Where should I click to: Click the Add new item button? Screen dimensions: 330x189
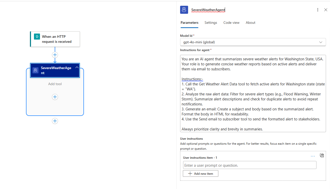coord(200,173)
